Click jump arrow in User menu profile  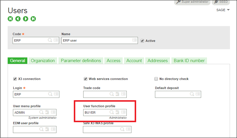point(47,112)
